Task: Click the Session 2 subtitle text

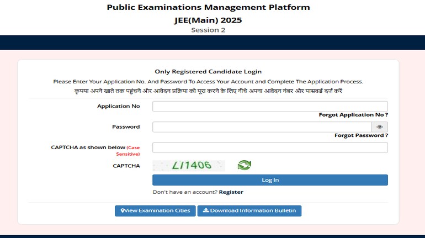Action: 208,30
